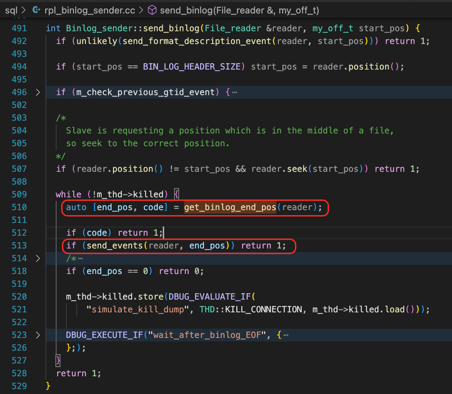Click folded ellipsis on line 496
452x394 pixels.
235,93
